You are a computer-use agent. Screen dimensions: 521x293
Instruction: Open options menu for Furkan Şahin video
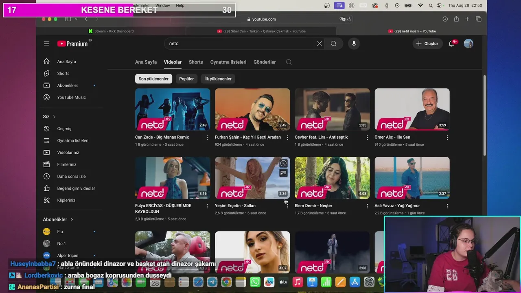pos(287,138)
